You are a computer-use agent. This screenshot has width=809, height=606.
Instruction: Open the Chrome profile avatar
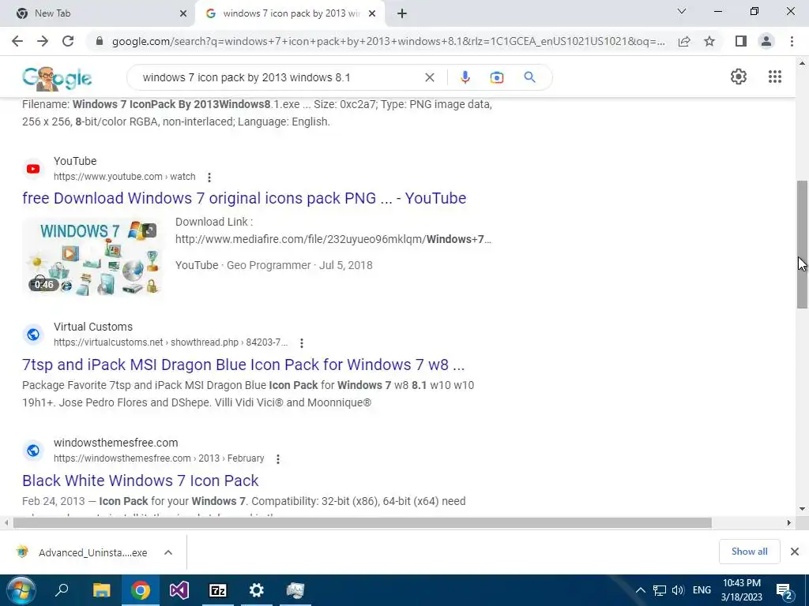pyautogui.click(x=766, y=41)
